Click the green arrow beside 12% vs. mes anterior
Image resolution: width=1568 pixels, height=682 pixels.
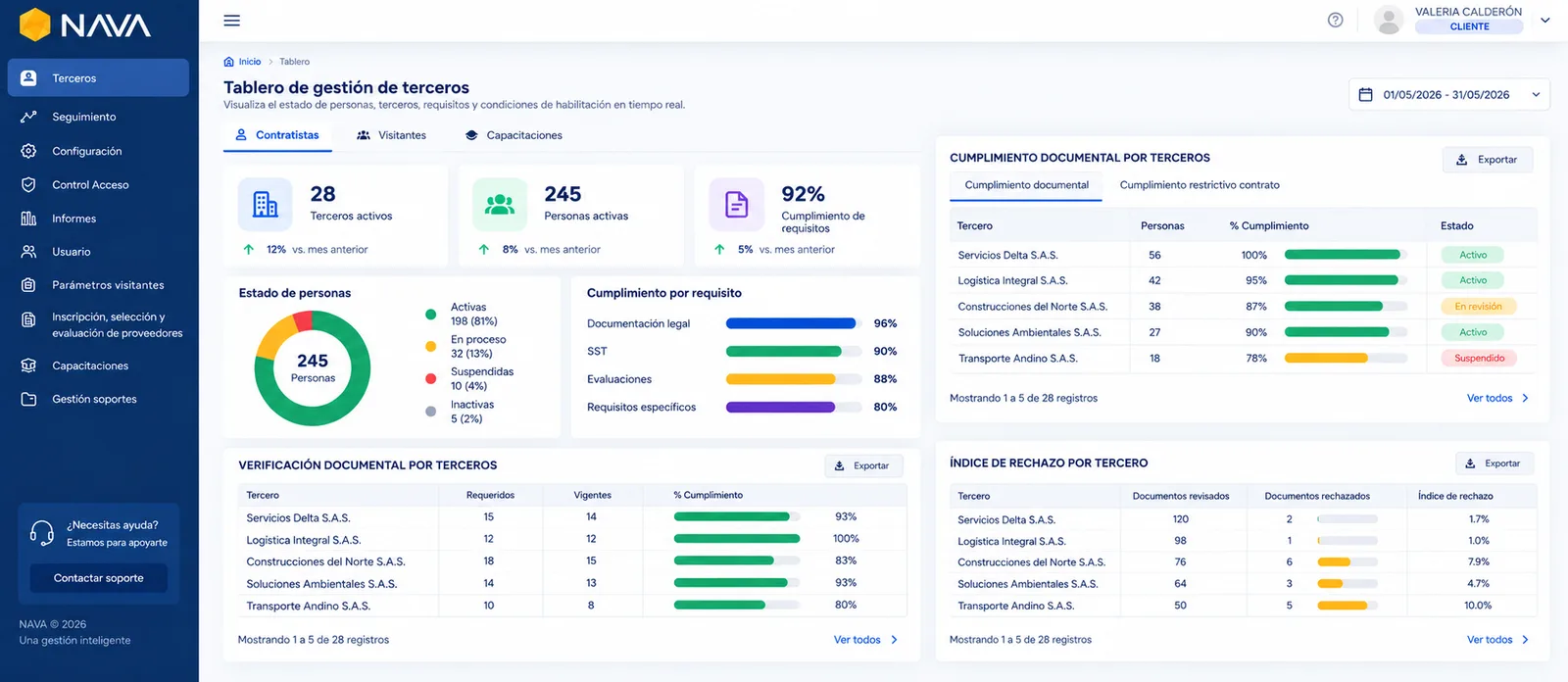pos(248,250)
